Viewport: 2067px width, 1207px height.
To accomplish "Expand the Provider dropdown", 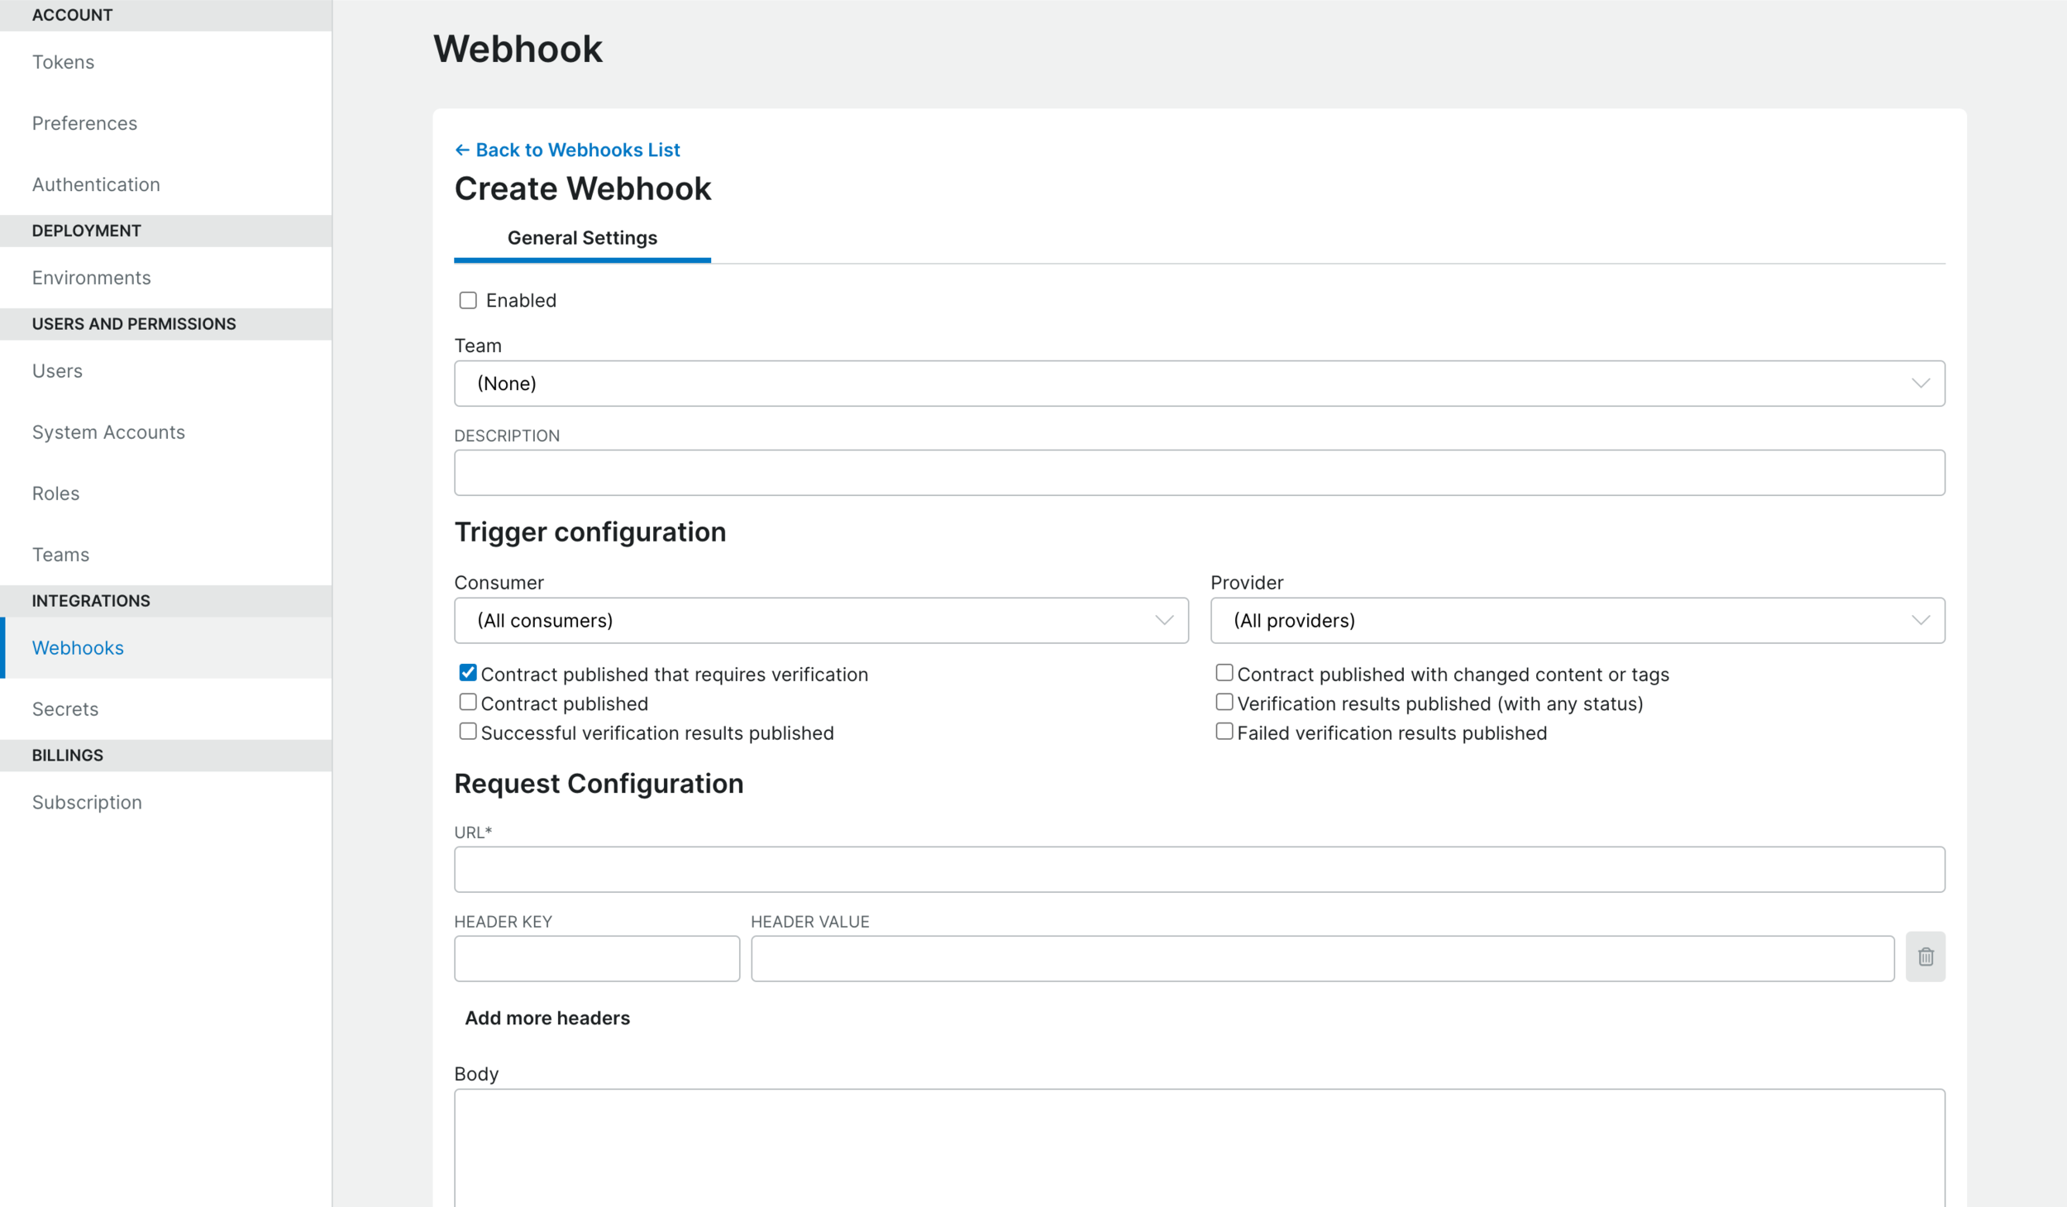I will [x=1578, y=619].
